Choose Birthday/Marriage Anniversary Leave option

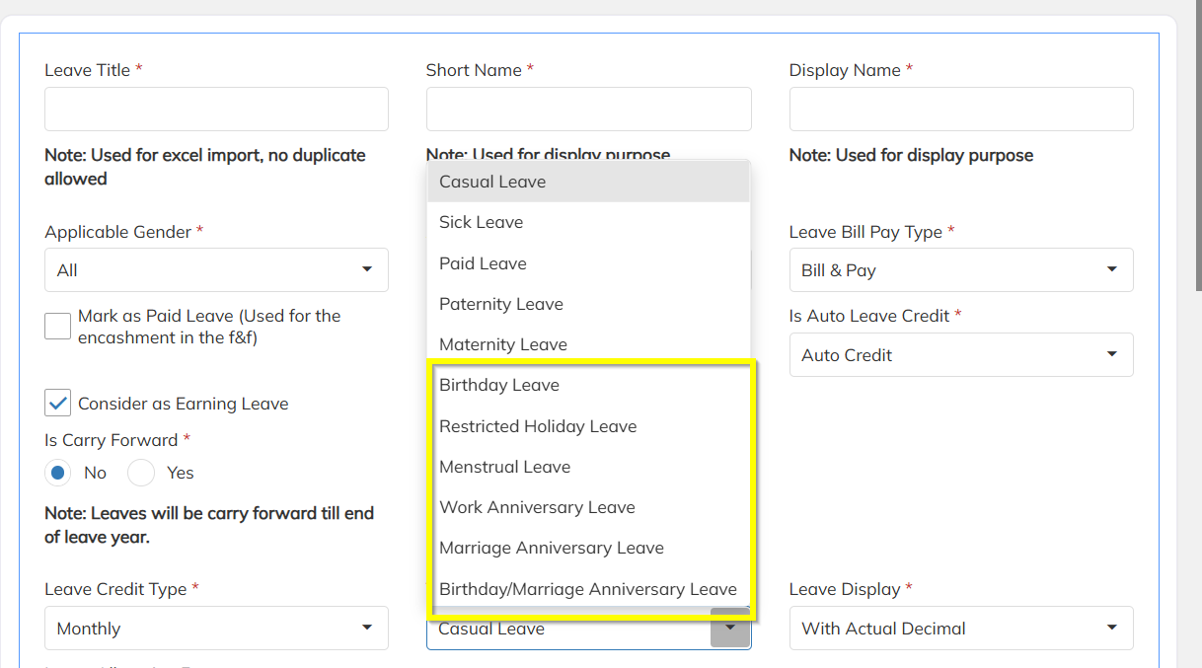point(588,589)
